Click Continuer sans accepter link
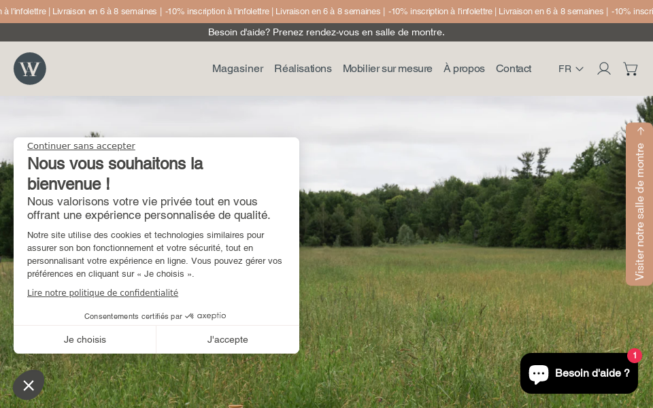Image resolution: width=653 pixels, height=408 pixels. tap(81, 146)
